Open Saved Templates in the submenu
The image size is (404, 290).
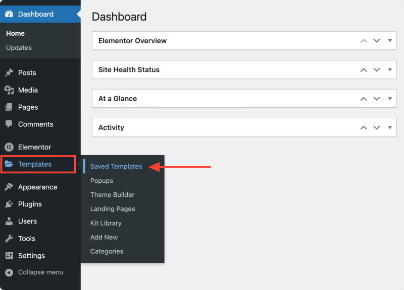(x=116, y=166)
